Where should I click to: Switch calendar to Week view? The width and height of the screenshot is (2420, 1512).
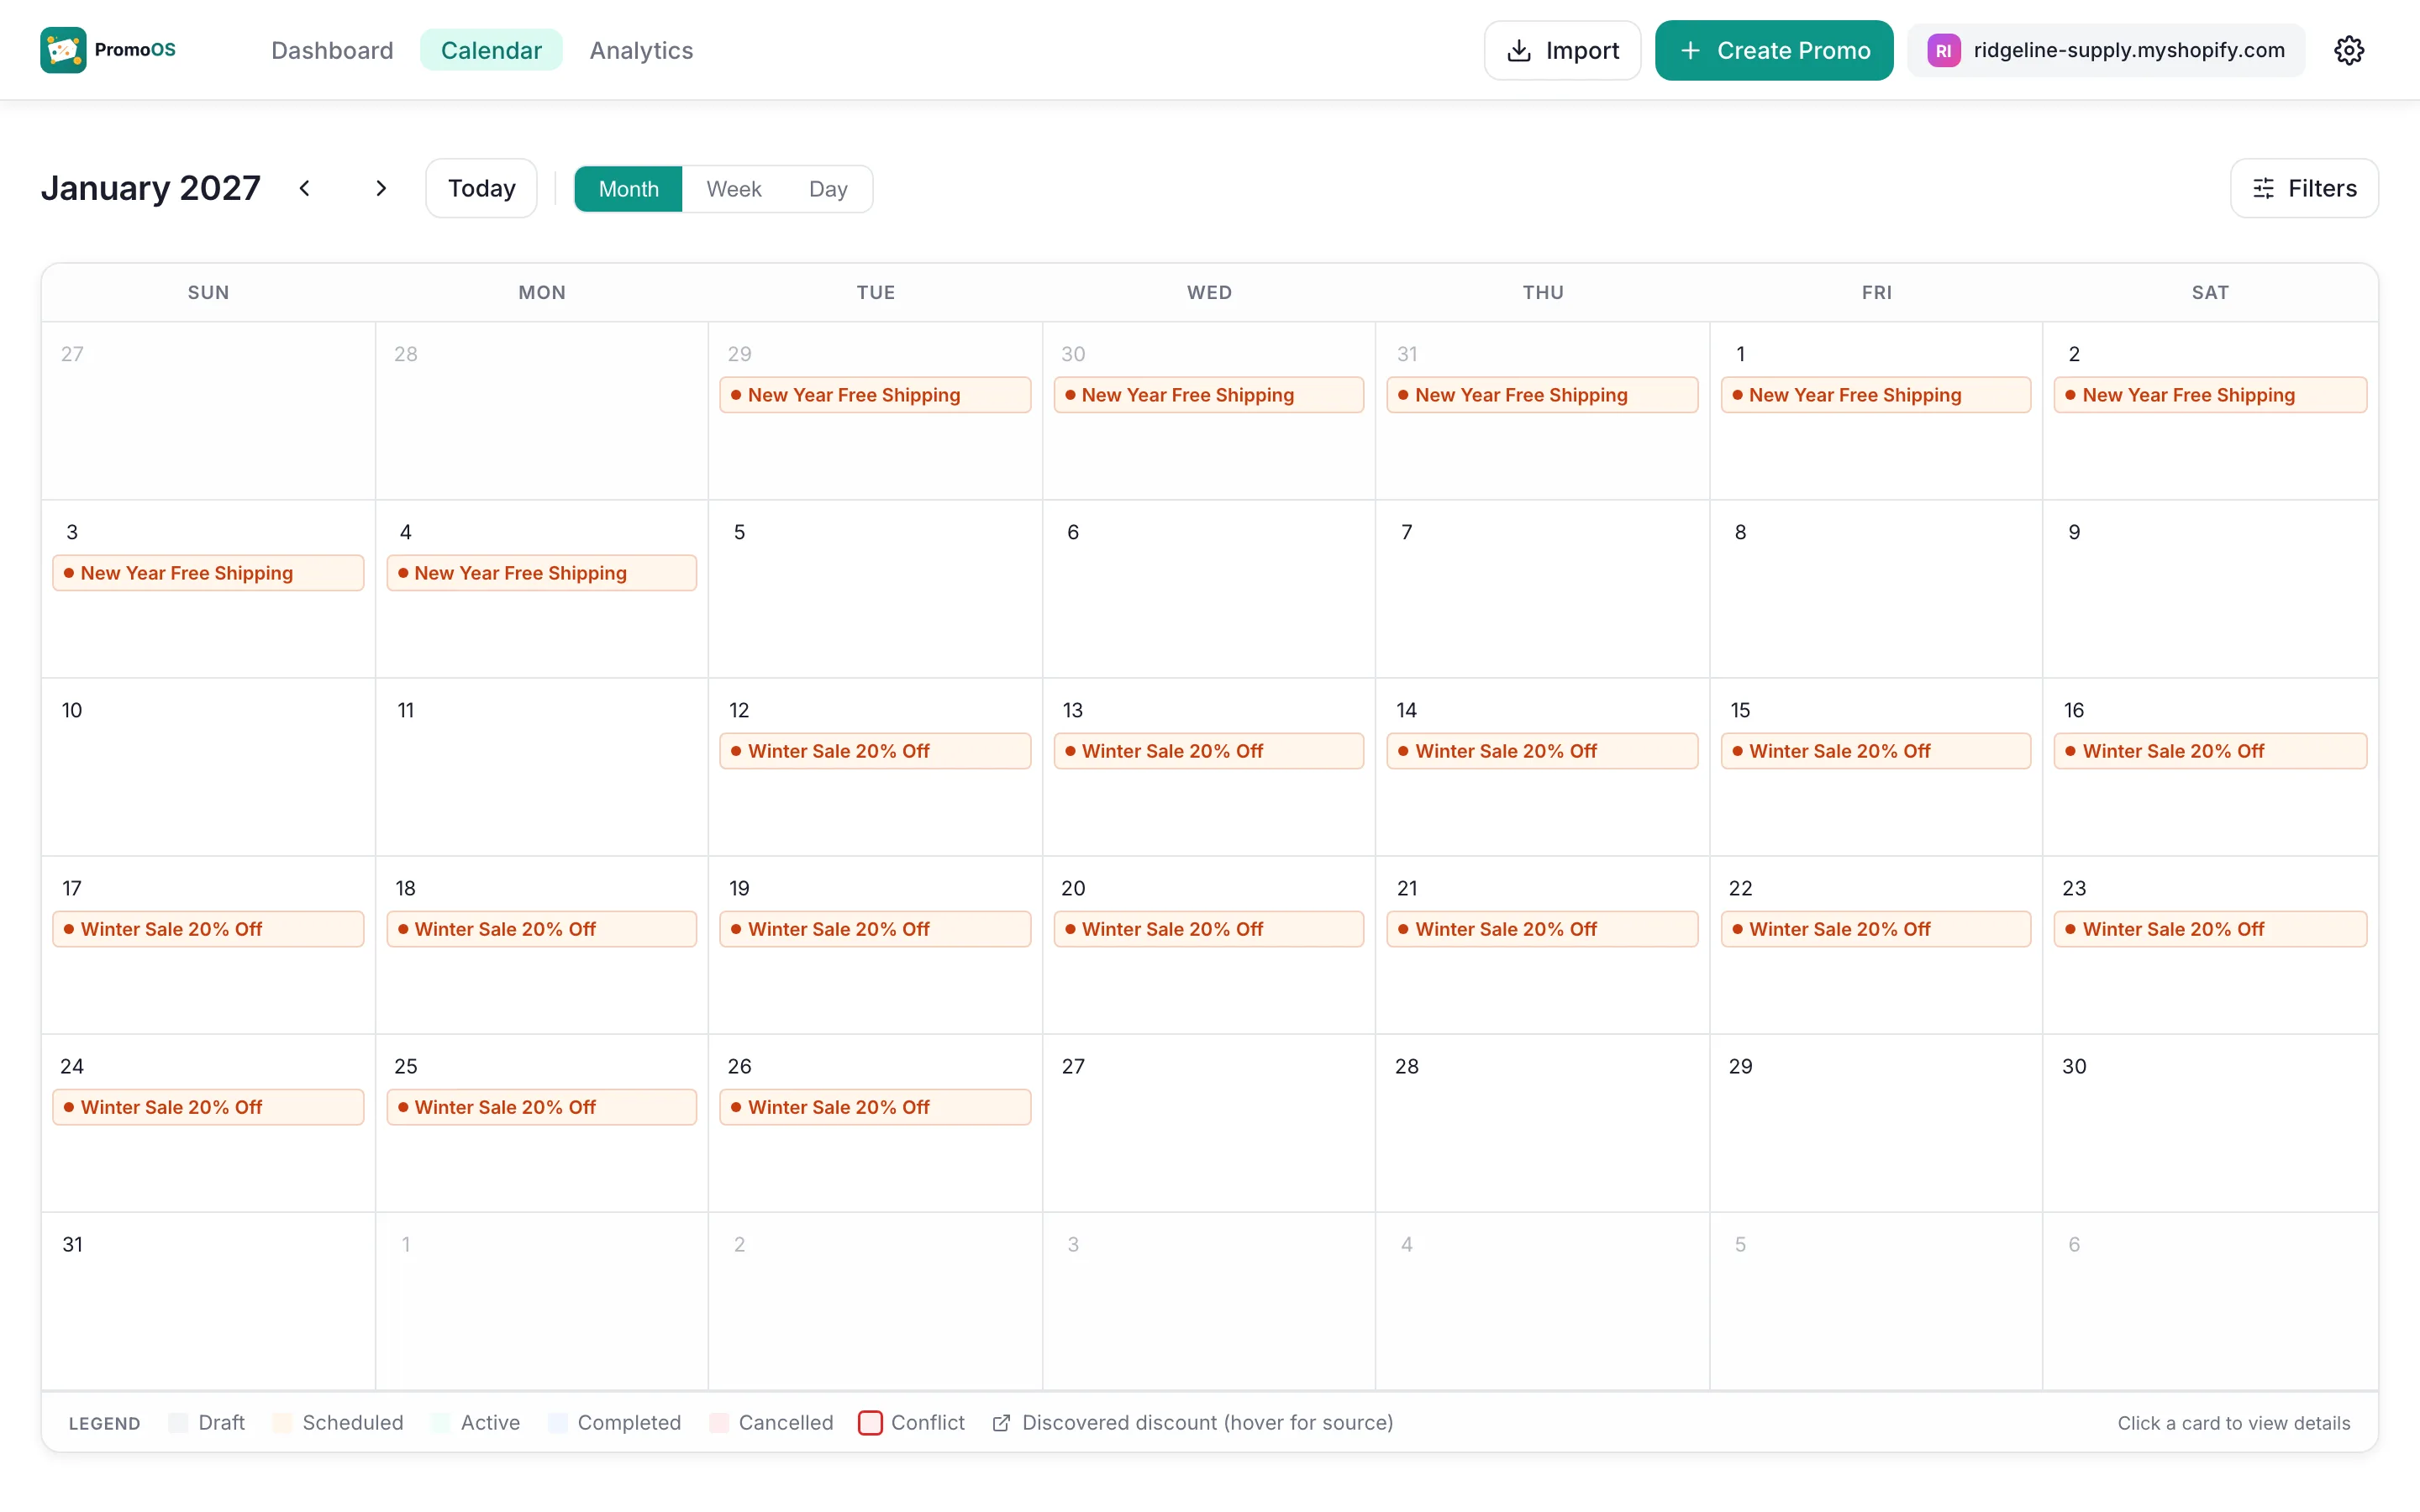(734, 189)
